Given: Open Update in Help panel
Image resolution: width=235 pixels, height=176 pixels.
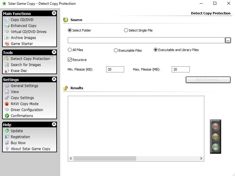Looking at the screenshot, I should [x=17, y=131].
